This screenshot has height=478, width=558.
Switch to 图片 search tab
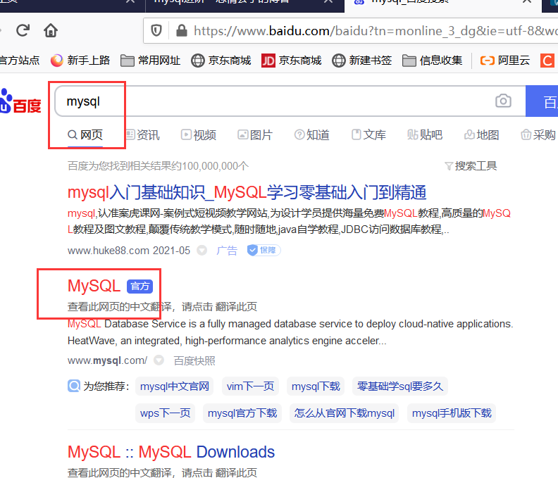[x=255, y=135]
